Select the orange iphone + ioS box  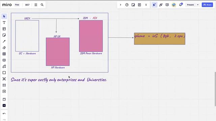[160, 39]
